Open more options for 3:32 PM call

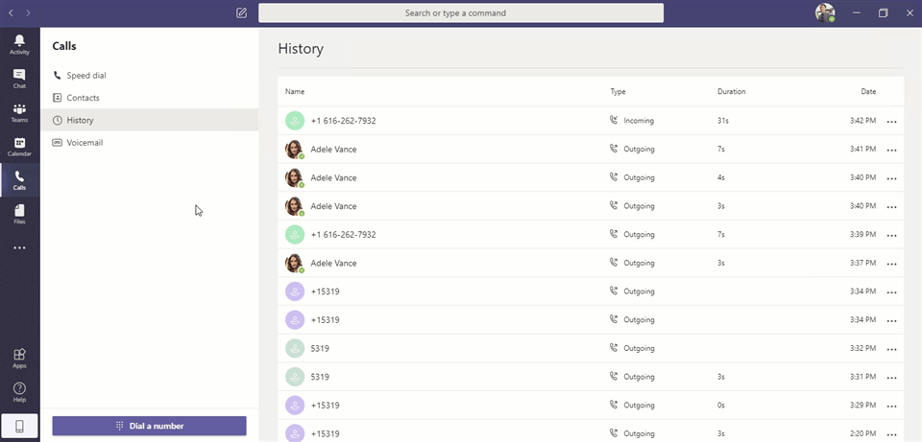(891, 349)
